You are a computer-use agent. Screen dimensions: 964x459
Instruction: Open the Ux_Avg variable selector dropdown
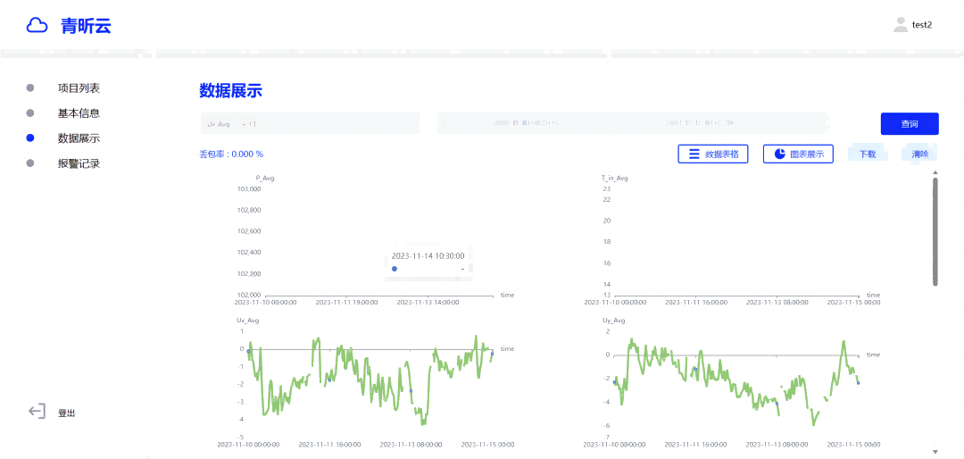click(x=309, y=123)
